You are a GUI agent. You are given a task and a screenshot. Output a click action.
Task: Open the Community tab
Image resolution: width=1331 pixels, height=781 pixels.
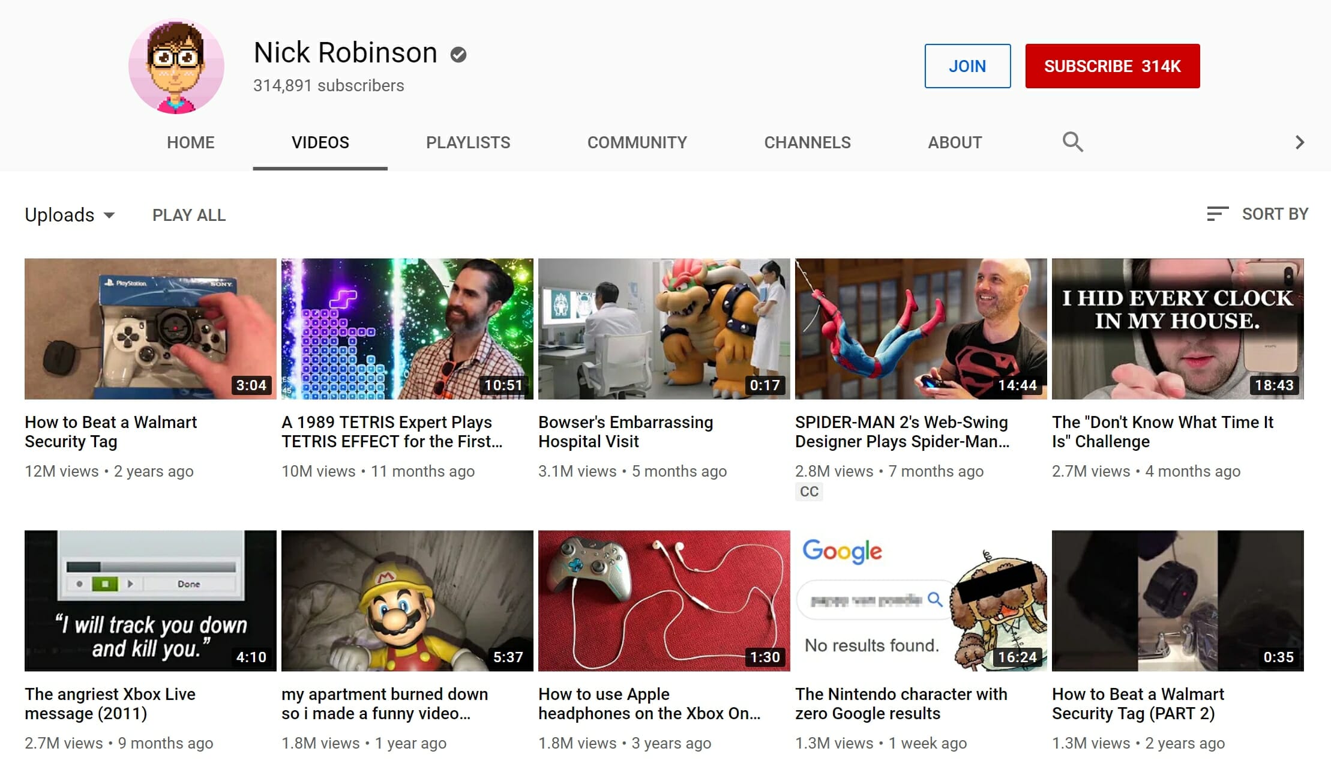(x=637, y=142)
